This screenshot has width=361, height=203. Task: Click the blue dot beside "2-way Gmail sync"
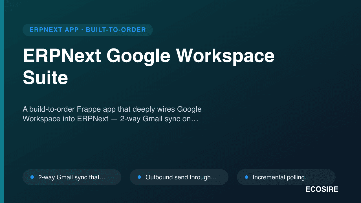coord(32,177)
